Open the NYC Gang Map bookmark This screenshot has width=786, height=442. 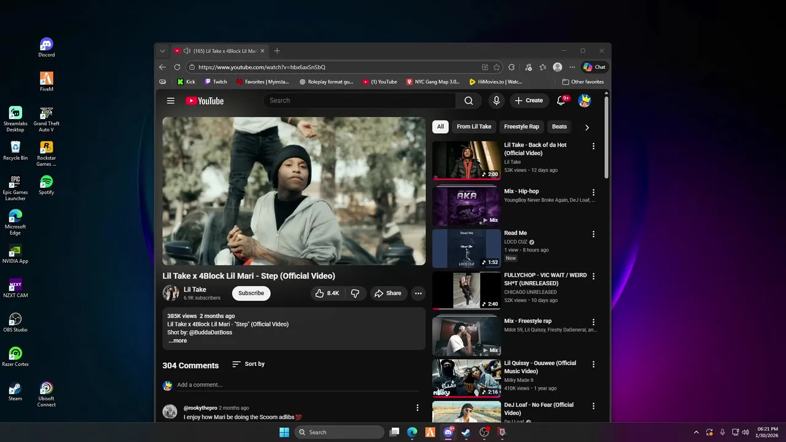433,82
